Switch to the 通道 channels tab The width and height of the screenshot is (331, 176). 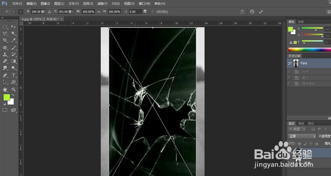[301, 123]
